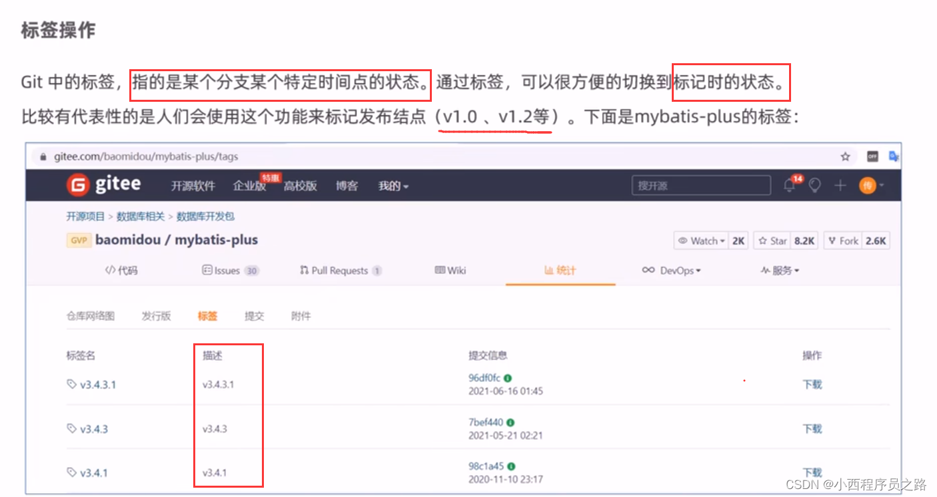Click the Gitee logo
This screenshot has height=497, width=937.
tap(104, 185)
